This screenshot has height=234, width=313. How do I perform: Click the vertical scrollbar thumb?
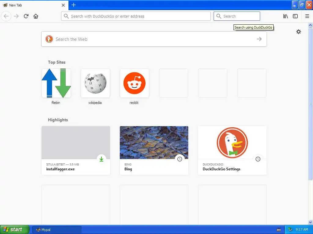pyautogui.click(x=310, y=104)
